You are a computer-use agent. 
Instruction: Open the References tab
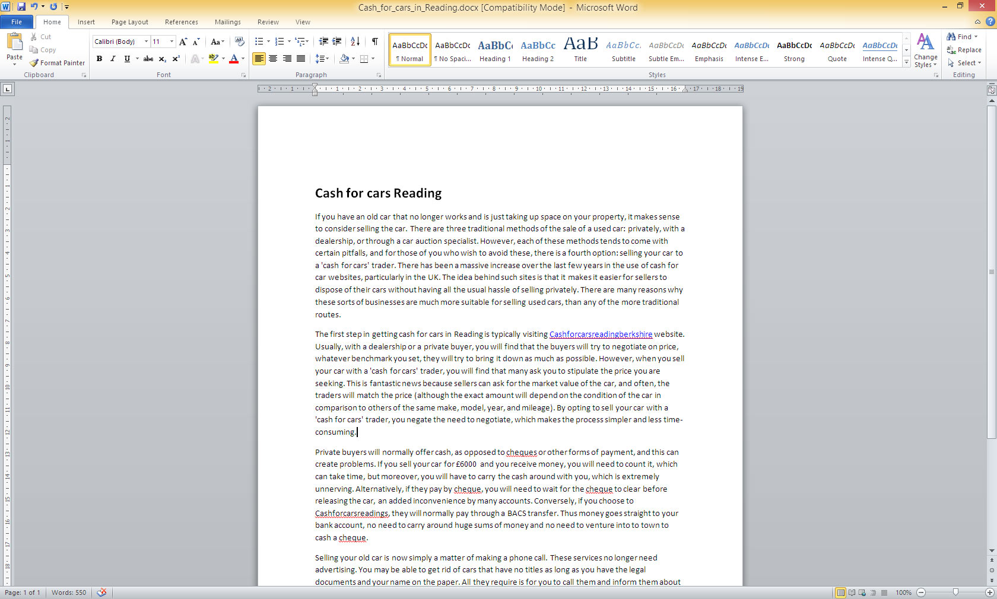click(181, 22)
